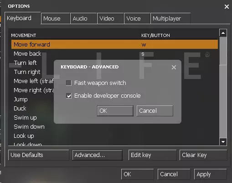Enable Fast weapon switch checkbox
Viewport: 232px width, 183px height.
coord(69,83)
